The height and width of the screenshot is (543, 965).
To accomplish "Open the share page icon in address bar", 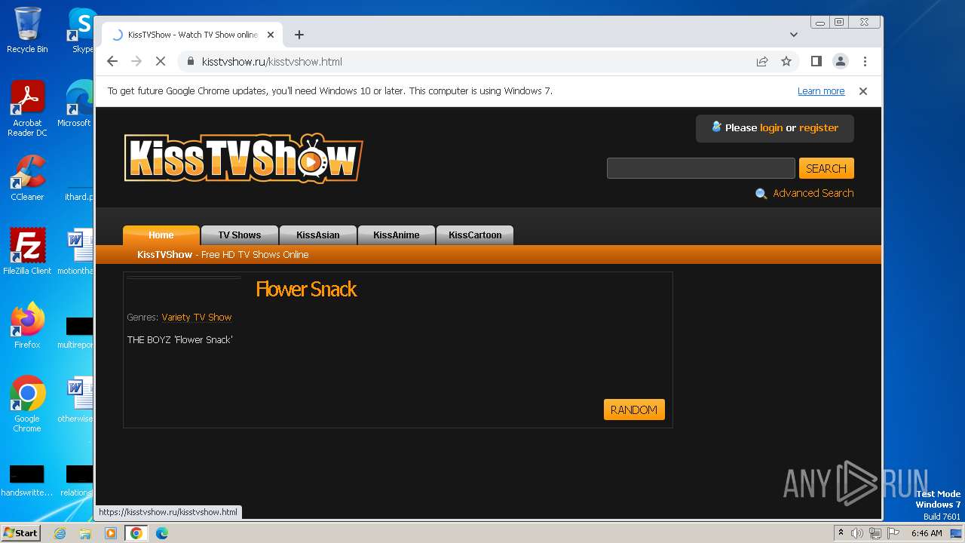I will (762, 62).
